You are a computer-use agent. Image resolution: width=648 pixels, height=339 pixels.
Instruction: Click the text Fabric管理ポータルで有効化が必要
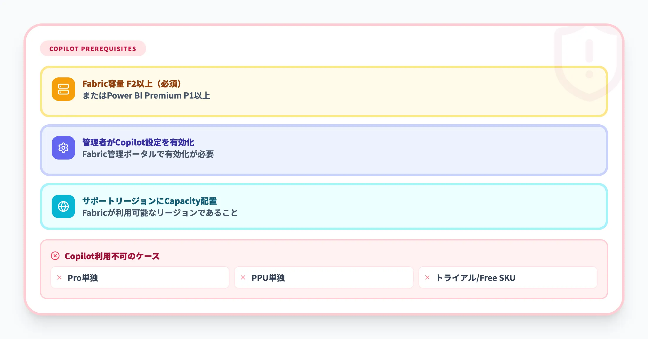(148, 154)
